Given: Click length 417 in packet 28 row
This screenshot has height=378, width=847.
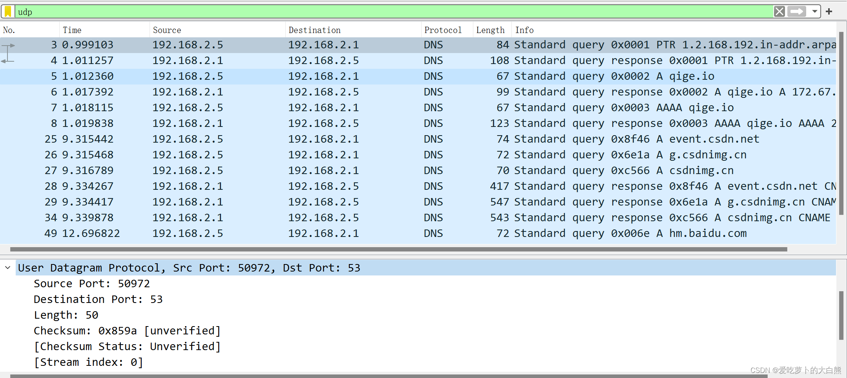Looking at the screenshot, I should (x=500, y=186).
